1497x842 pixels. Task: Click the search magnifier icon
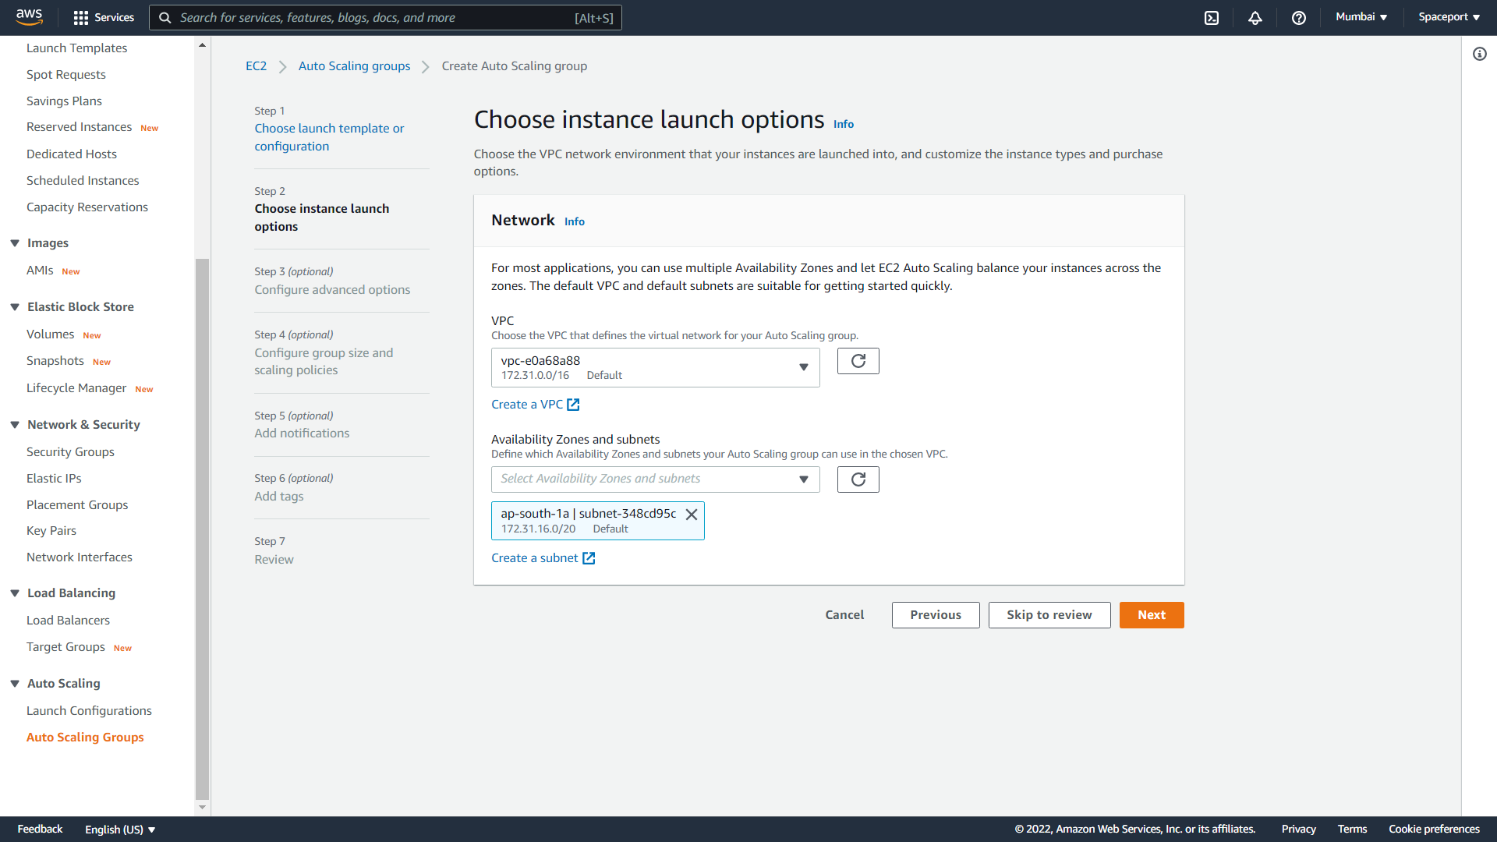165,17
